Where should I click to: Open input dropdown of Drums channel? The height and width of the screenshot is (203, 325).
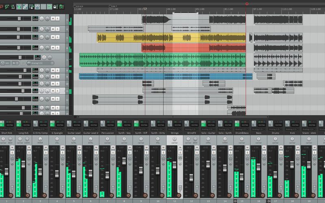tap(275, 129)
